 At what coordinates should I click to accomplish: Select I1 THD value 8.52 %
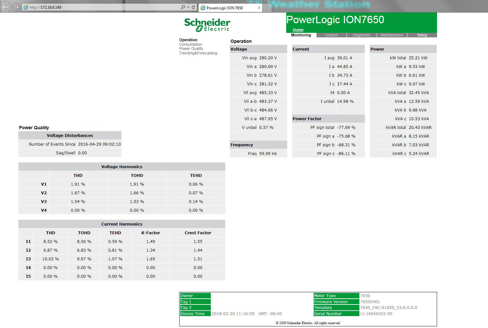(51, 242)
